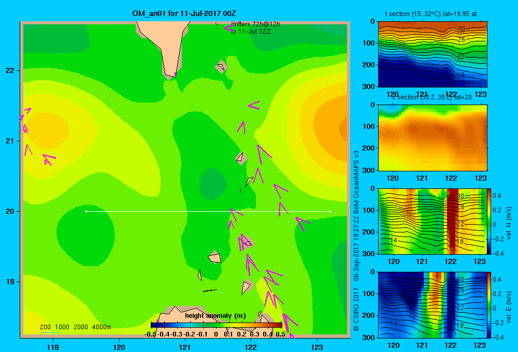Click the vel. N color scale bar
The image size is (518, 352).
490,221
